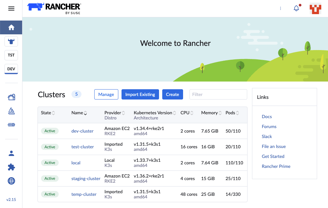This screenshot has width=328, height=208.
Task: Open Users & Authentication person icon
Action: 11,153
